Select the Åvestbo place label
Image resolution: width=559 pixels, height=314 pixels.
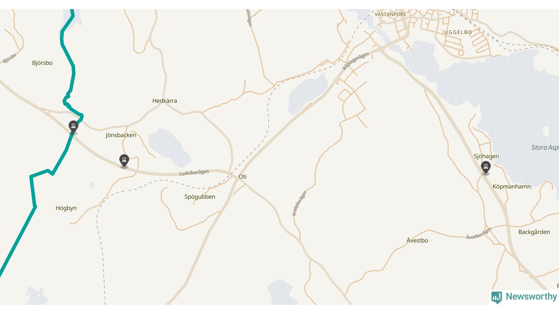click(x=417, y=240)
